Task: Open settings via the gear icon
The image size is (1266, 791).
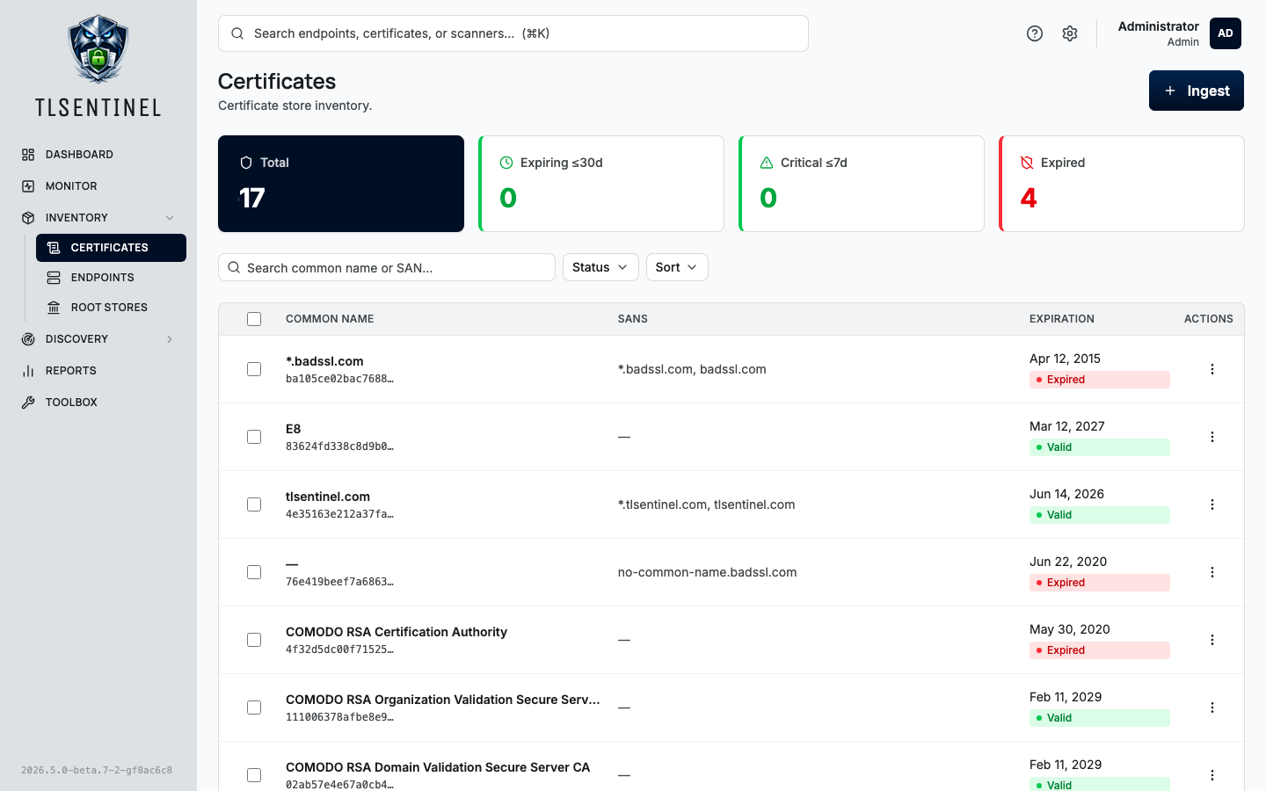Action: (1070, 33)
